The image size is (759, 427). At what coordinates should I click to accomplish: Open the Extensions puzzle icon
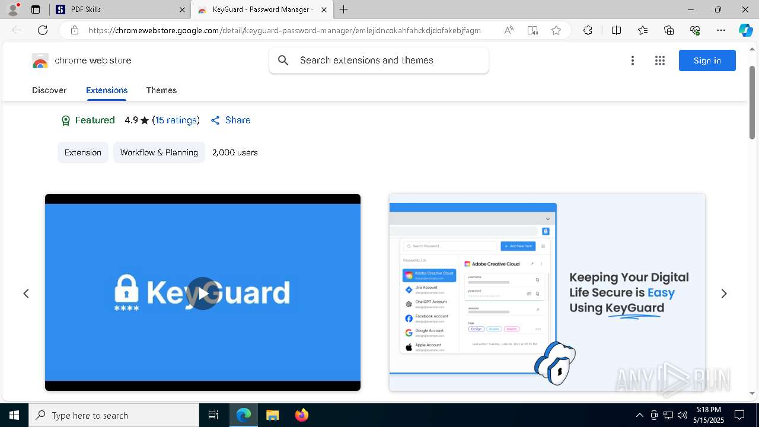coord(588,30)
